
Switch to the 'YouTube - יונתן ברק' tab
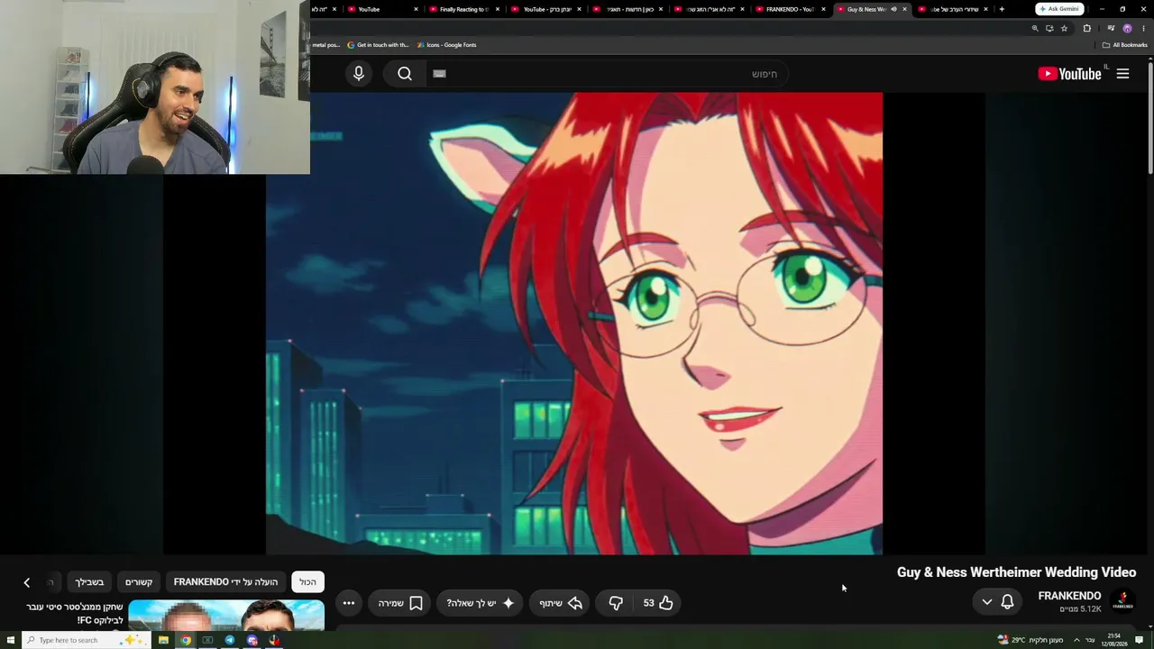tap(546, 9)
